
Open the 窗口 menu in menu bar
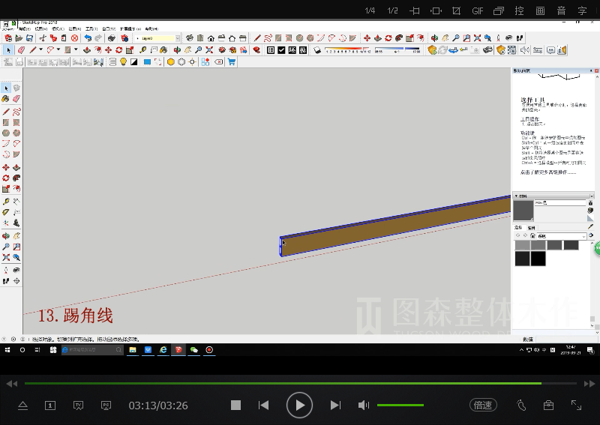[x=107, y=28]
